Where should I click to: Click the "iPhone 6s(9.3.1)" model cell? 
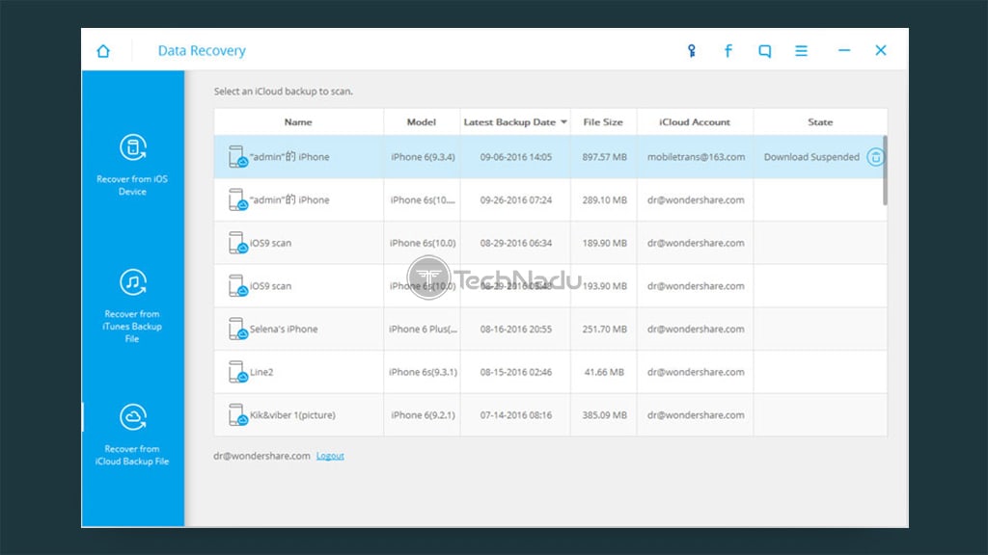(423, 372)
